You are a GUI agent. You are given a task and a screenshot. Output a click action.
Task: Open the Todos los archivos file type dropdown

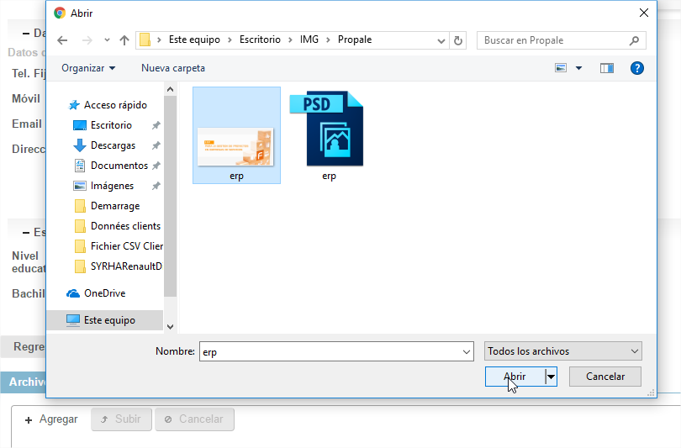coord(562,351)
